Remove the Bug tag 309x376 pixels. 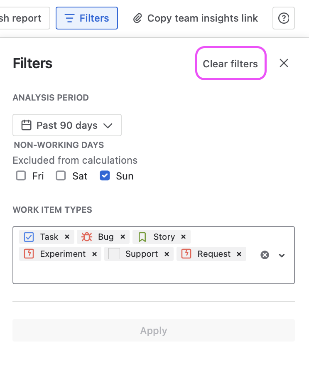tap(123, 237)
